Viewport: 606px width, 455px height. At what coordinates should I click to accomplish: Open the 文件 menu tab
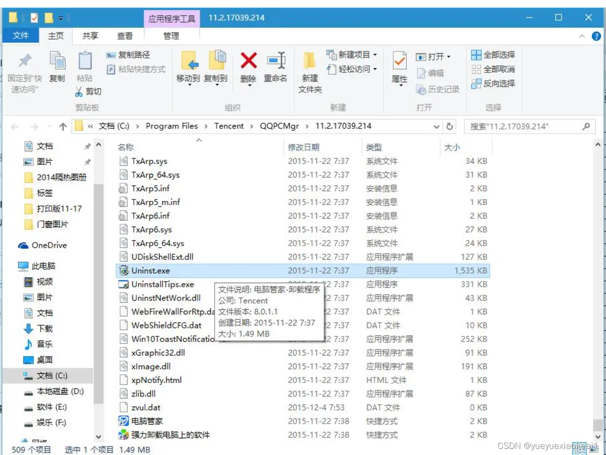coord(21,36)
